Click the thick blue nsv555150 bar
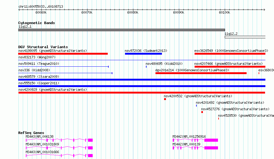 (x=142, y=86)
